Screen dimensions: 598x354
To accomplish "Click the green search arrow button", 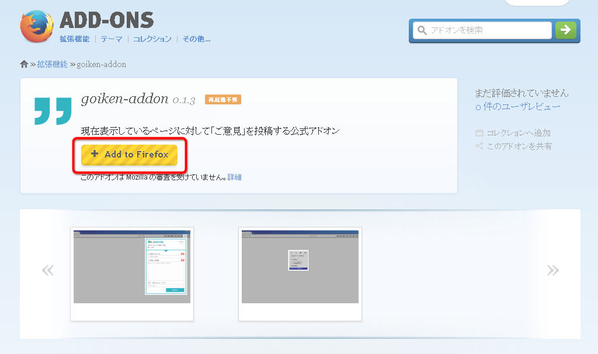I will point(565,30).
